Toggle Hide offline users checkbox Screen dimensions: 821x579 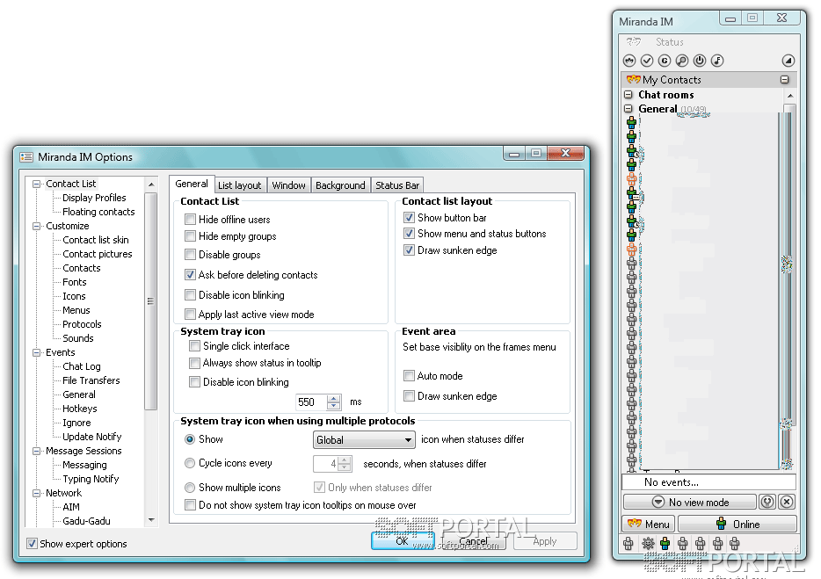191,220
